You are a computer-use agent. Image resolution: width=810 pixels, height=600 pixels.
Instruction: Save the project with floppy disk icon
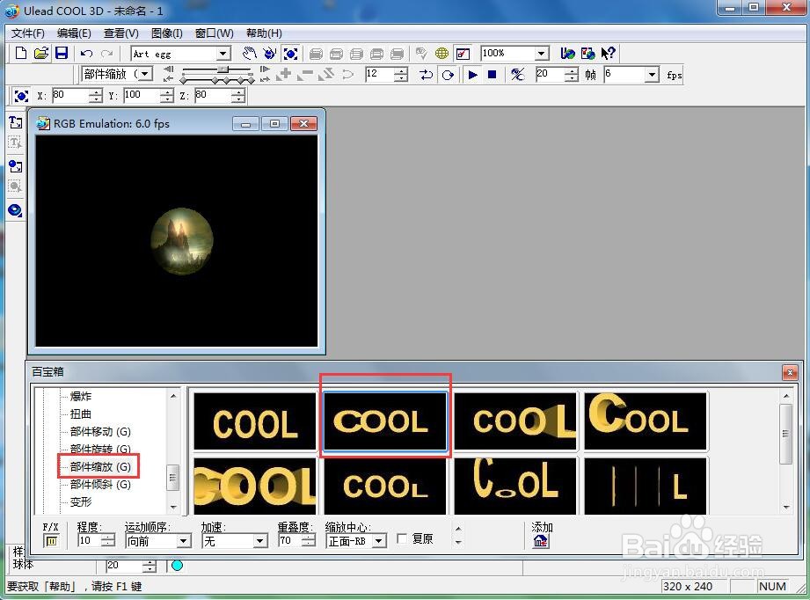click(62, 54)
